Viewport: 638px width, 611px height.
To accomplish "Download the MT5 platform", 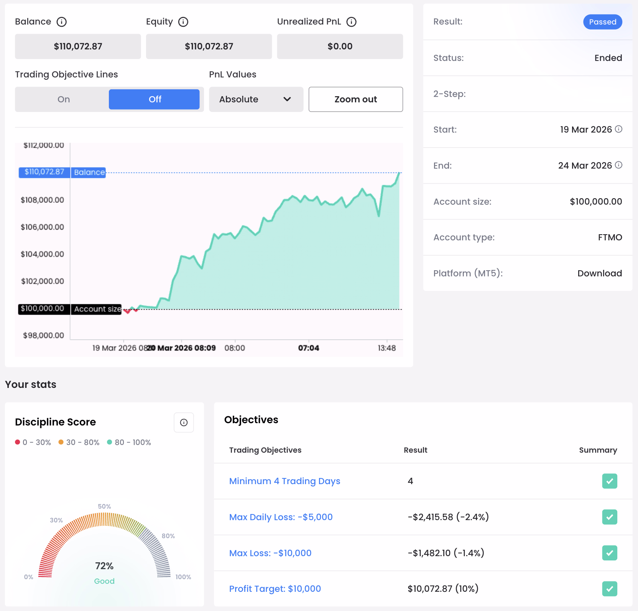I will [600, 273].
